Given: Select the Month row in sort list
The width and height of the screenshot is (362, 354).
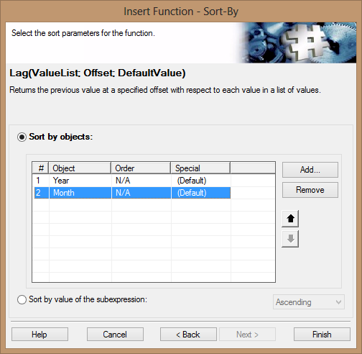Looking at the screenshot, I should pyautogui.click(x=133, y=193).
